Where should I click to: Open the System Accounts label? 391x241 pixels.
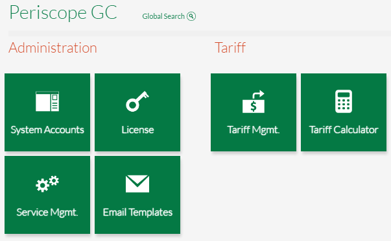(x=47, y=130)
